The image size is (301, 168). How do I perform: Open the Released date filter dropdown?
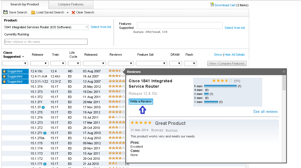(94, 63)
